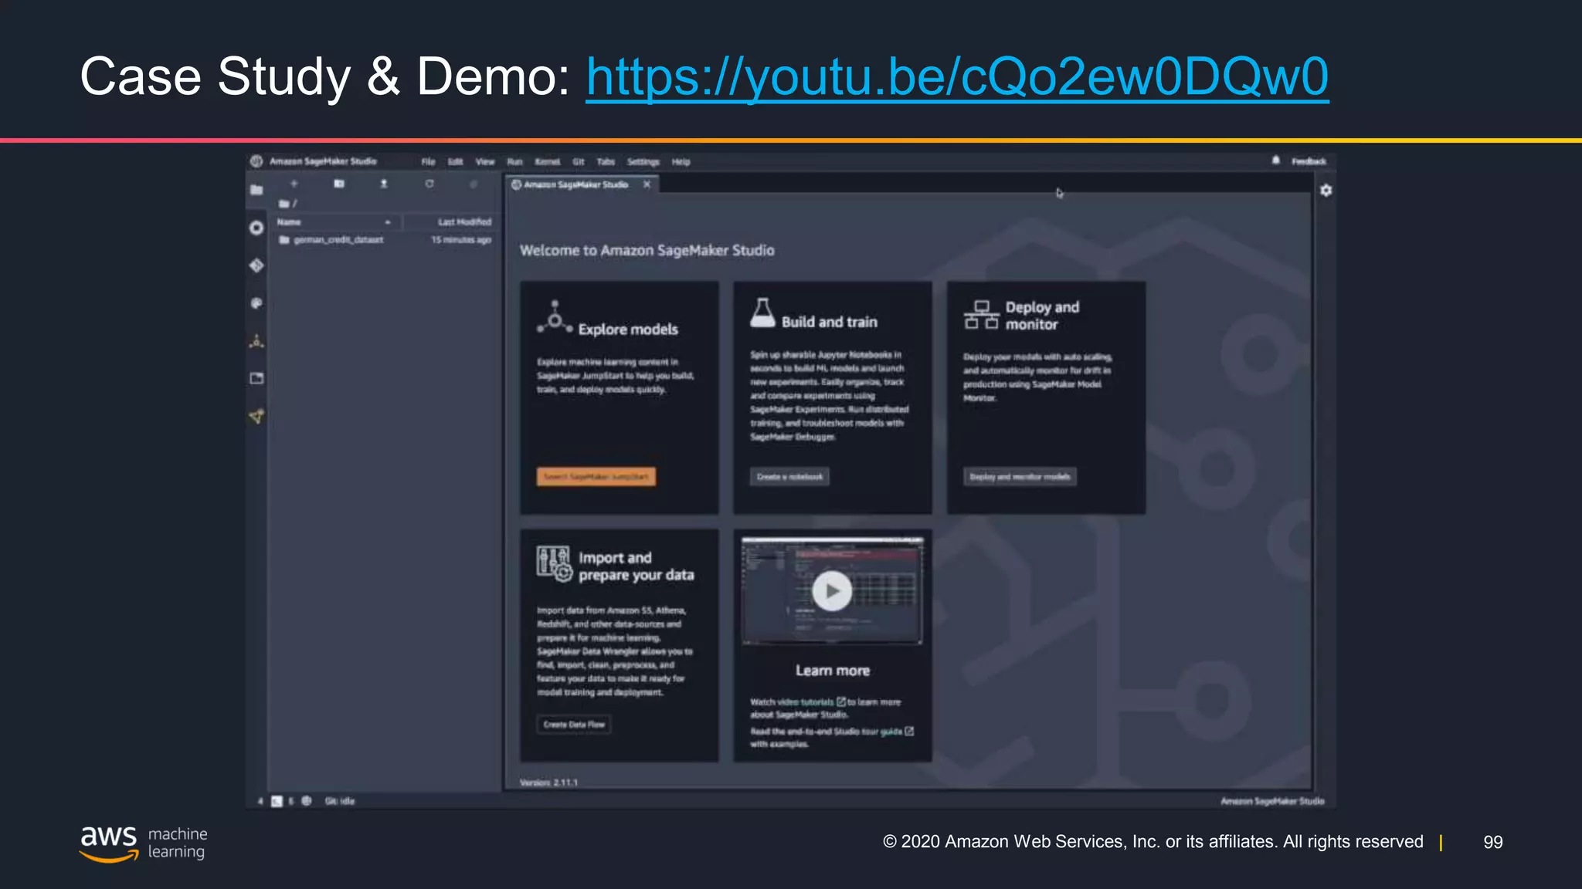The height and width of the screenshot is (889, 1582).
Task: Close the Amazon SageMaker Studio tab
Action: [x=647, y=184]
